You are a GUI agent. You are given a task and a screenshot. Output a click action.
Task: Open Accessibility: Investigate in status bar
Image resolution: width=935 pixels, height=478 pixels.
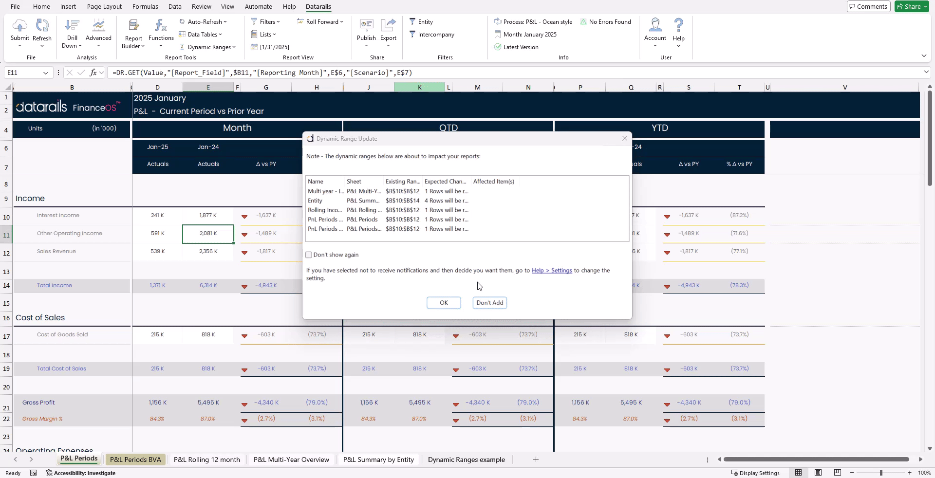point(80,473)
